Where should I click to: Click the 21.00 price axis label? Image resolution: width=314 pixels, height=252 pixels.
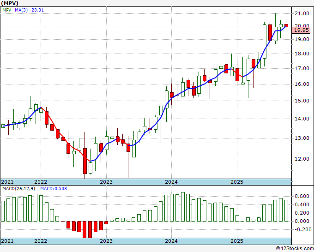[302, 13]
